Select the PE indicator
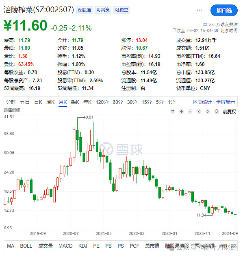The height and width of the screenshot is (257, 245). point(96,246)
